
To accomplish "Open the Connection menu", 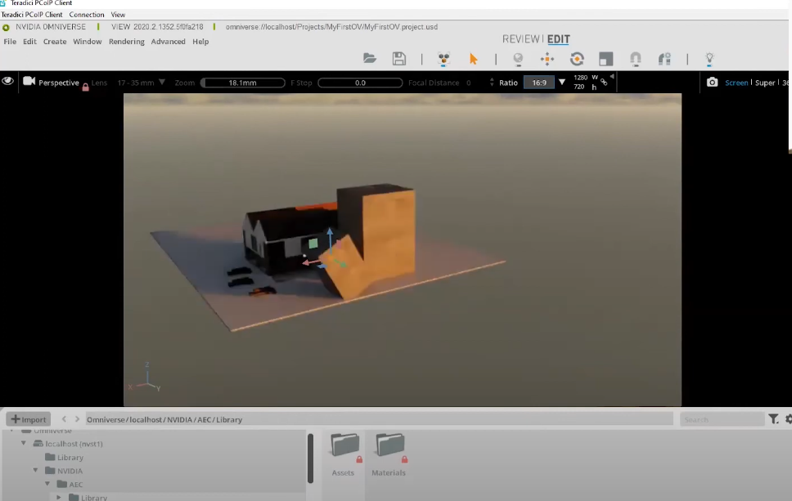I will [87, 15].
